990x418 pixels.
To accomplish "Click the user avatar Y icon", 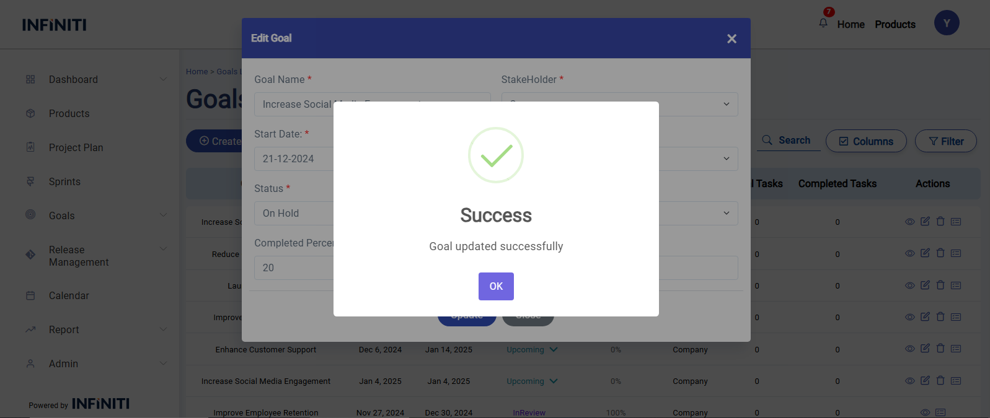I will click(x=946, y=23).
